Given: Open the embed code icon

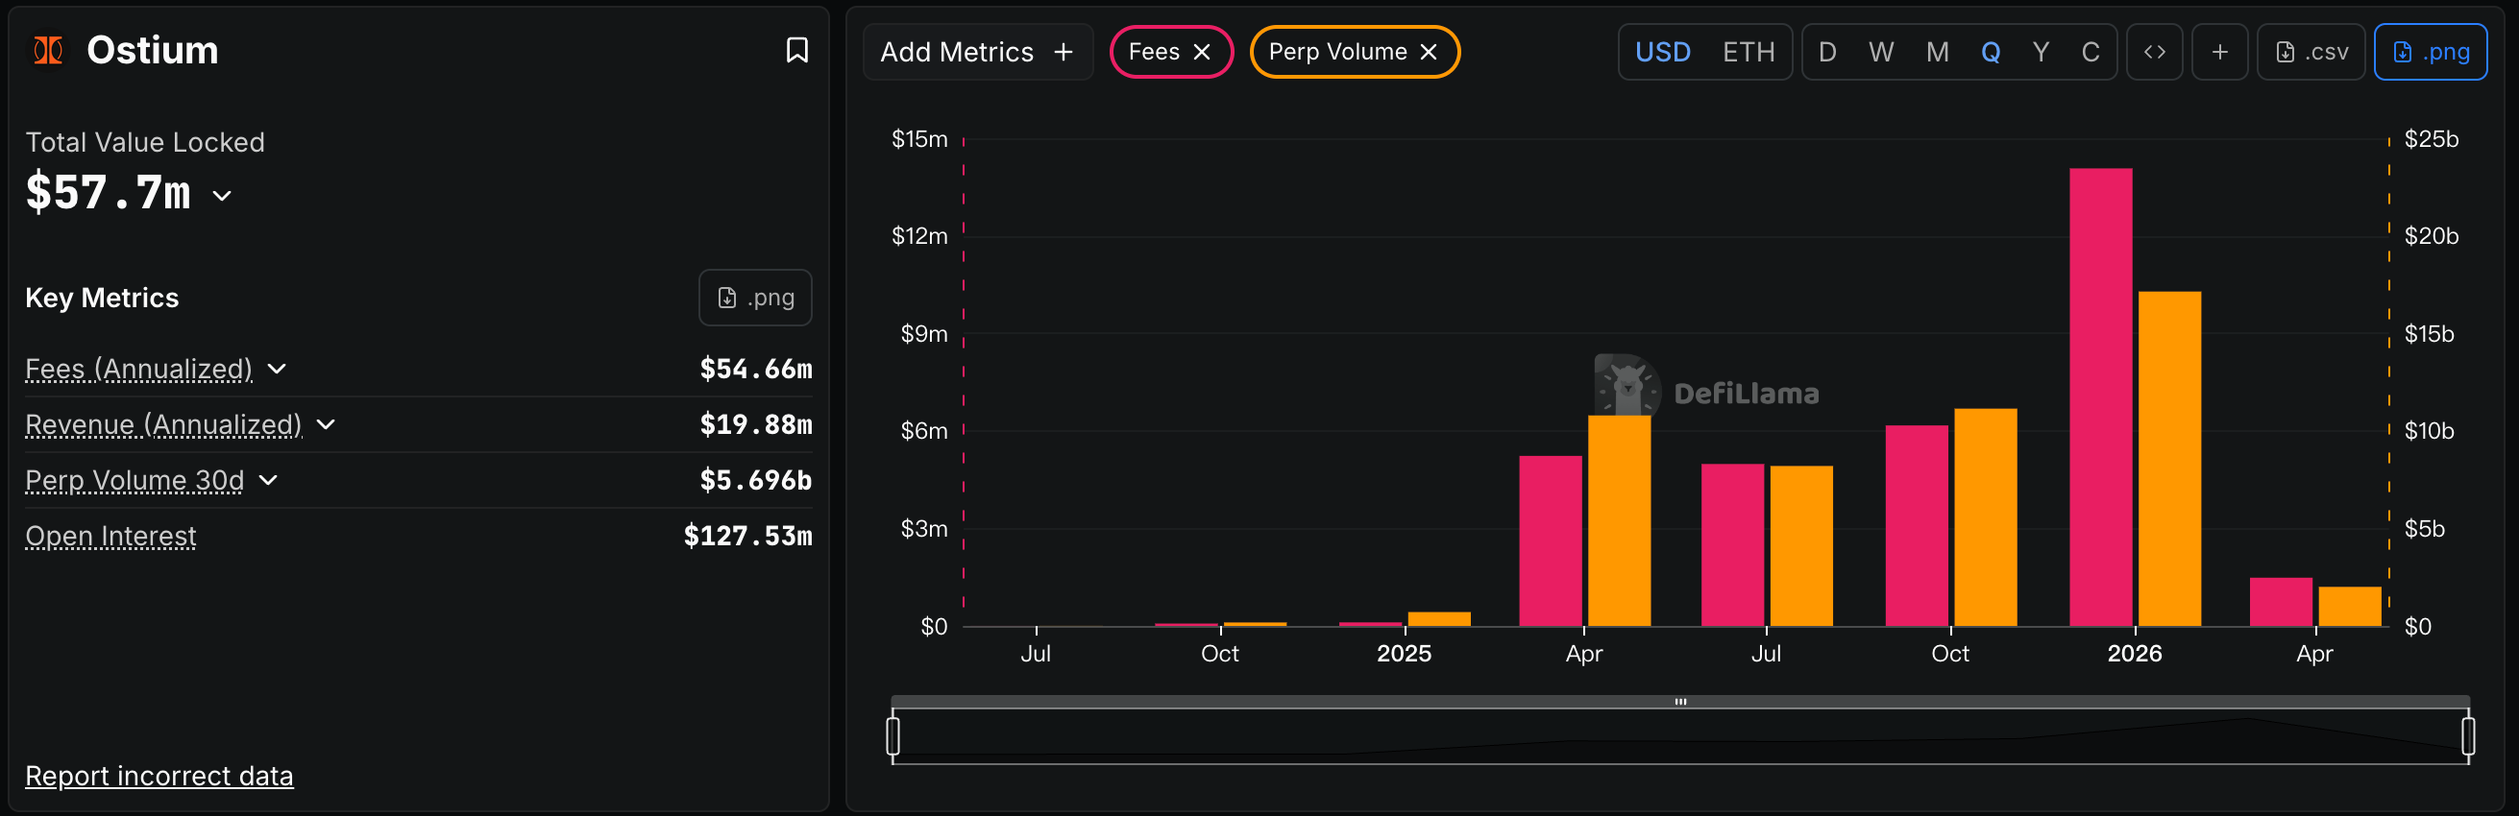Looking at the screenshot, I should [x=2154, y=52].
